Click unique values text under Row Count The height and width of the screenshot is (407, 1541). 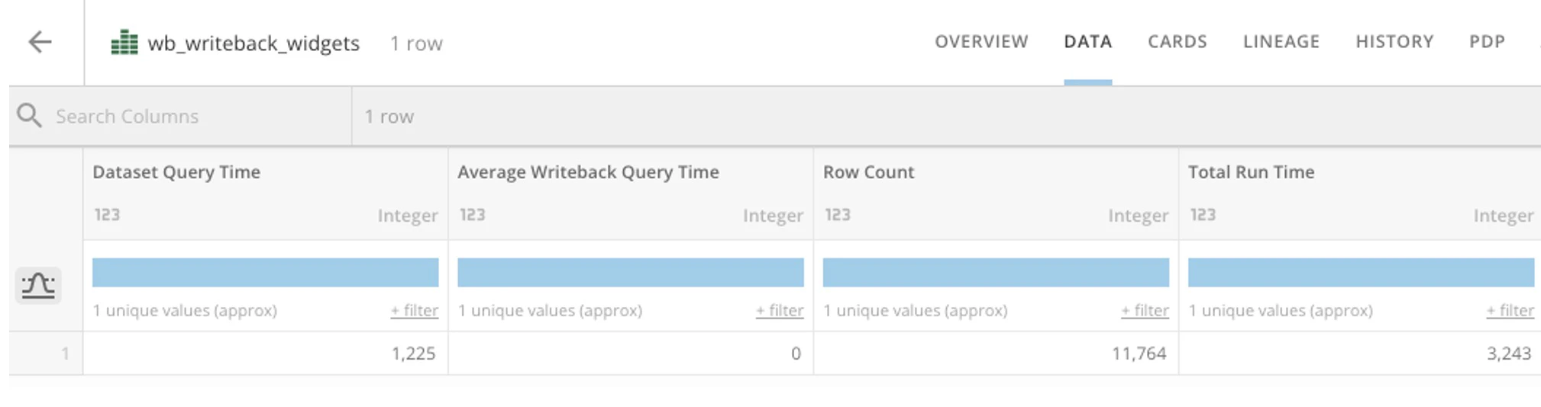point(916,310)
